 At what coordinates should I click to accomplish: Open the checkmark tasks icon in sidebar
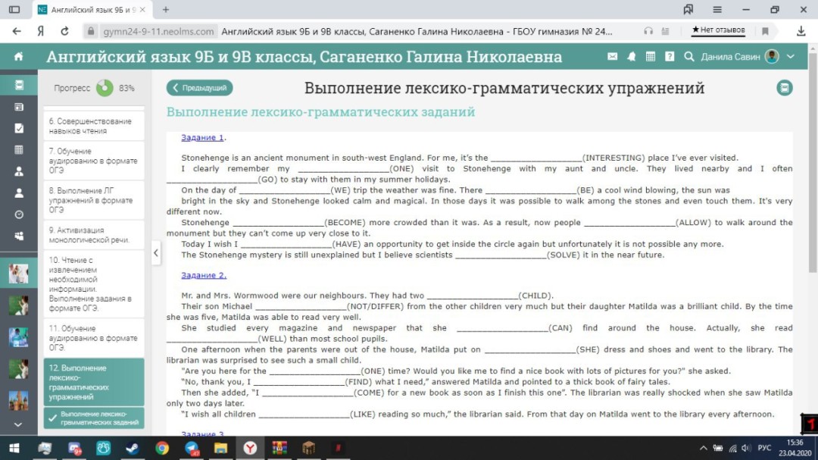[19, 128]
